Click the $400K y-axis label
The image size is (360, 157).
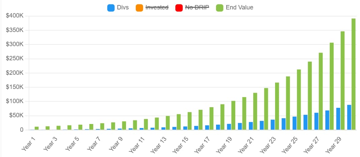click(14, 16)
